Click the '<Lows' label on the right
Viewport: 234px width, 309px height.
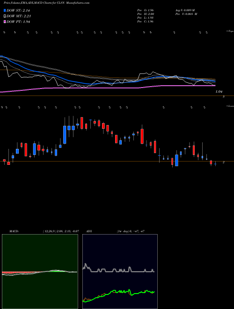(x=230, y=106)
